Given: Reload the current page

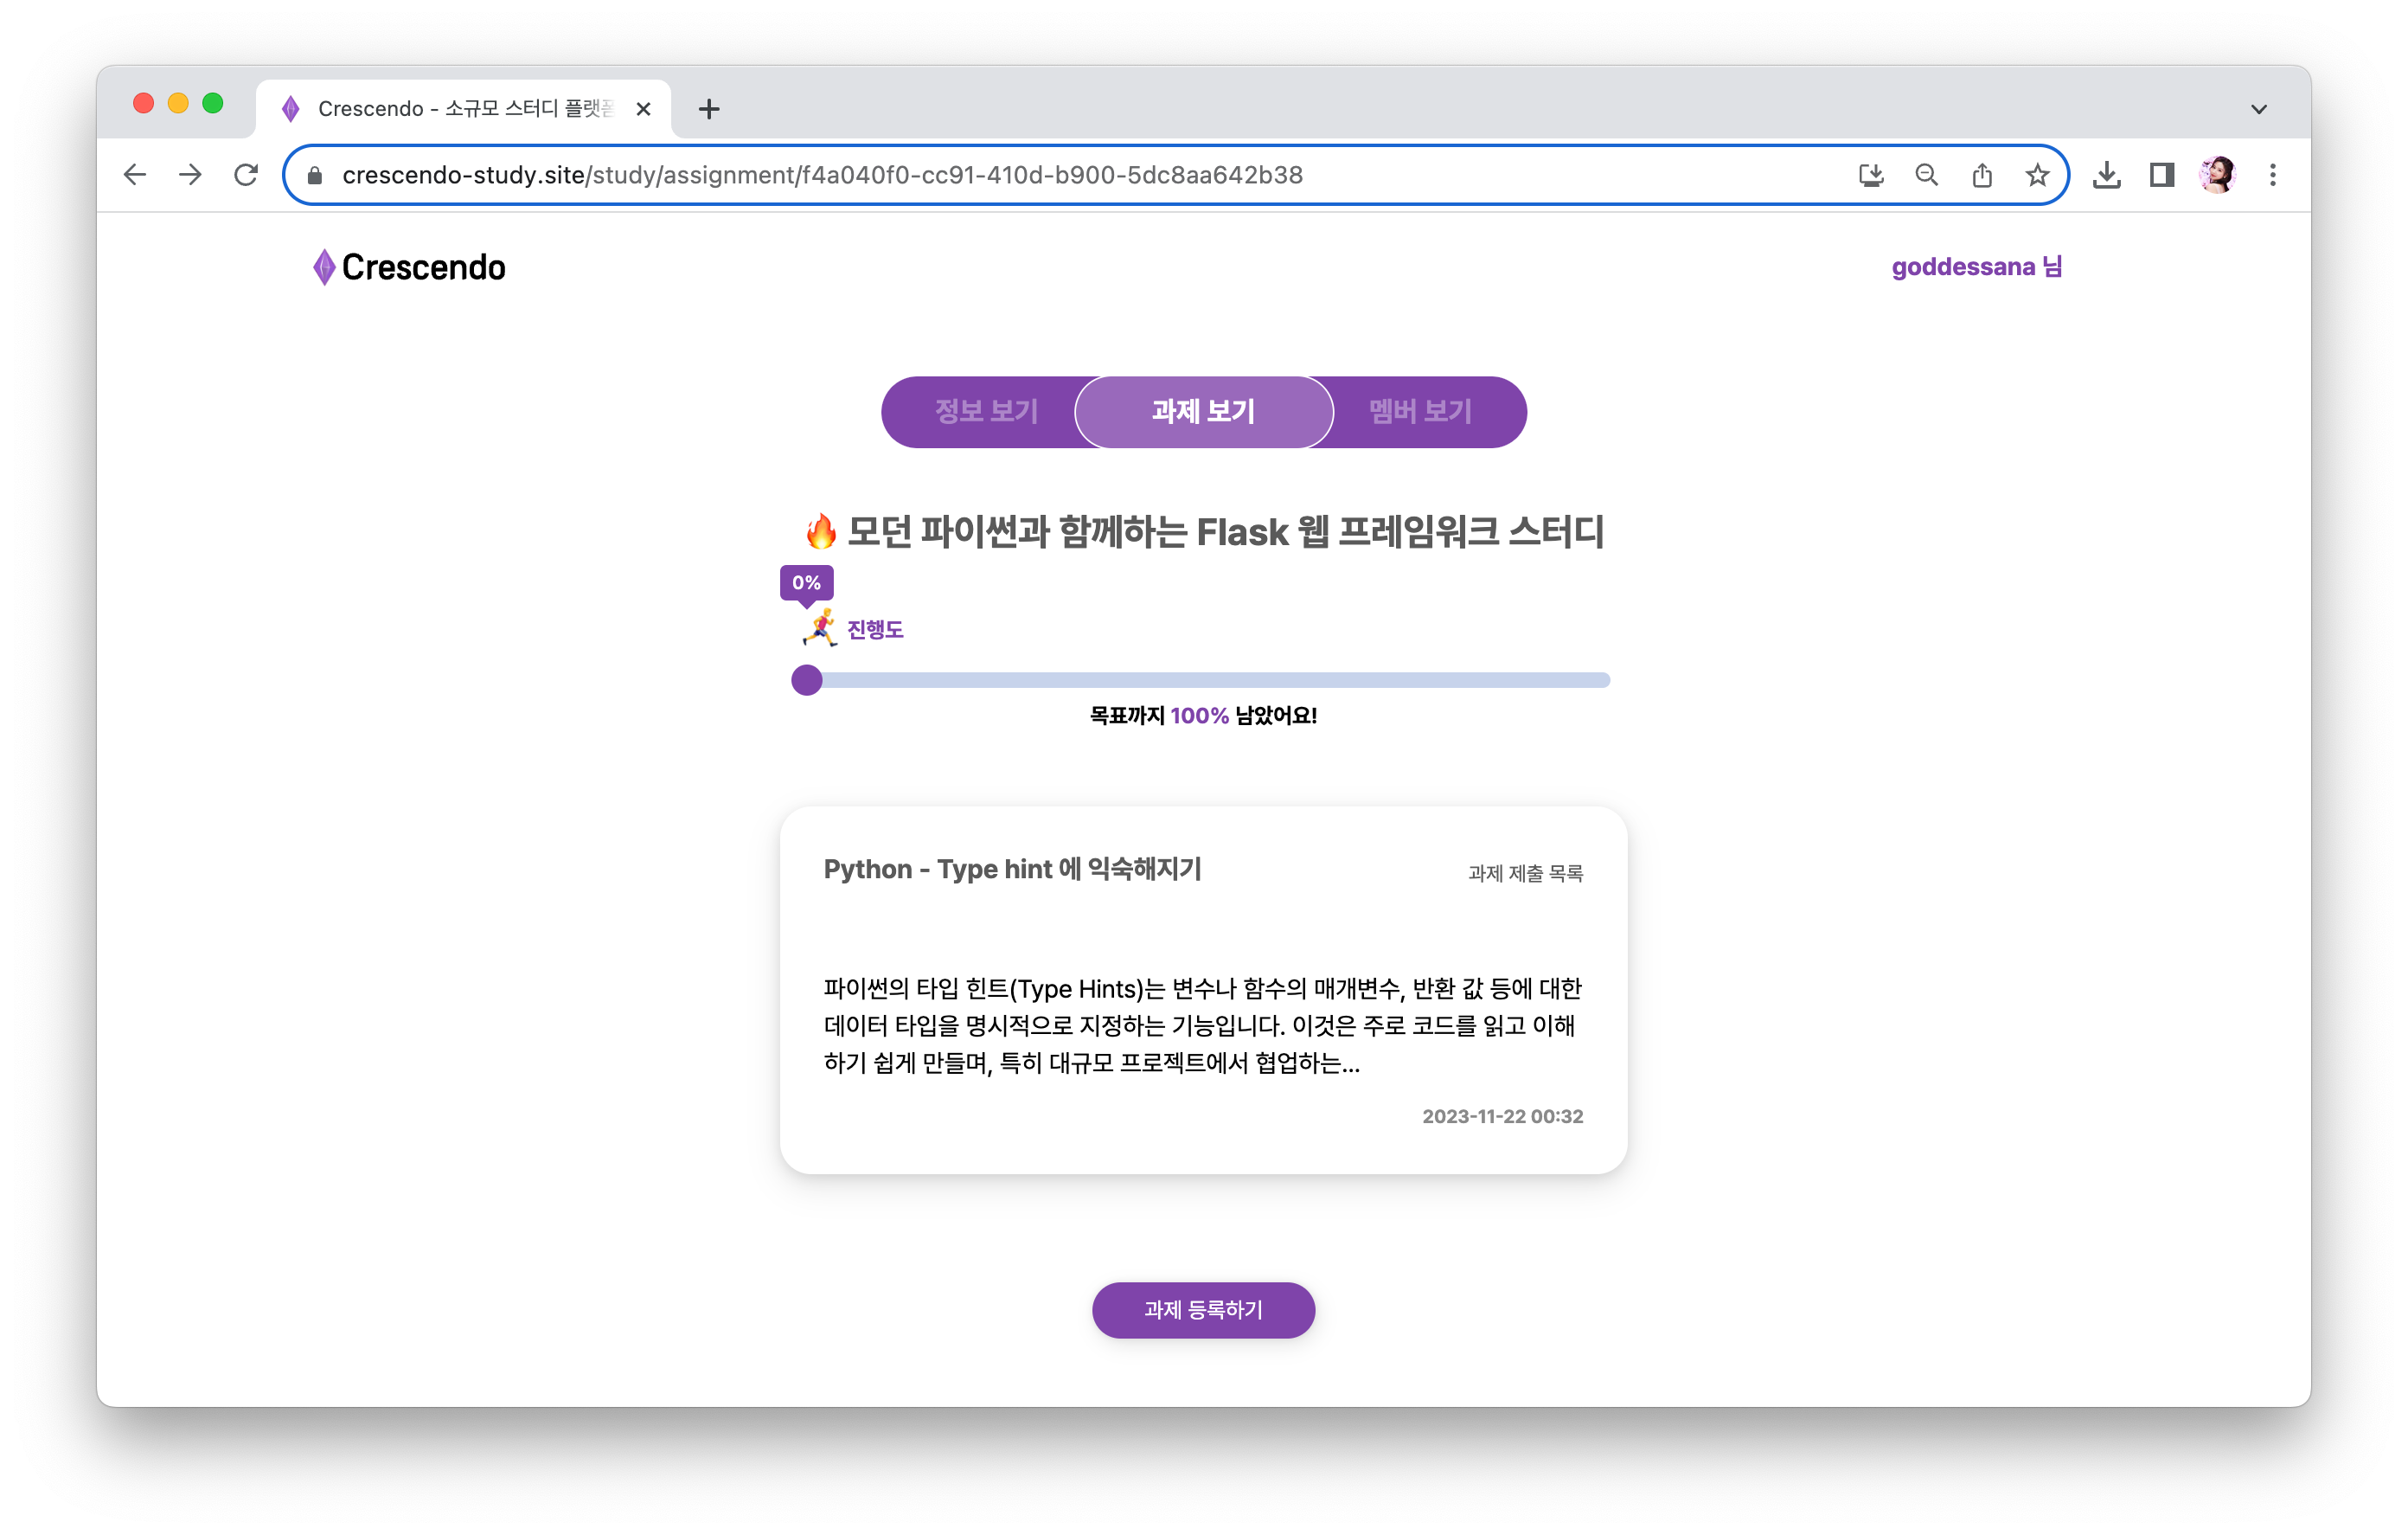Looking at the screenshot, I should click(x=246, y=175).
